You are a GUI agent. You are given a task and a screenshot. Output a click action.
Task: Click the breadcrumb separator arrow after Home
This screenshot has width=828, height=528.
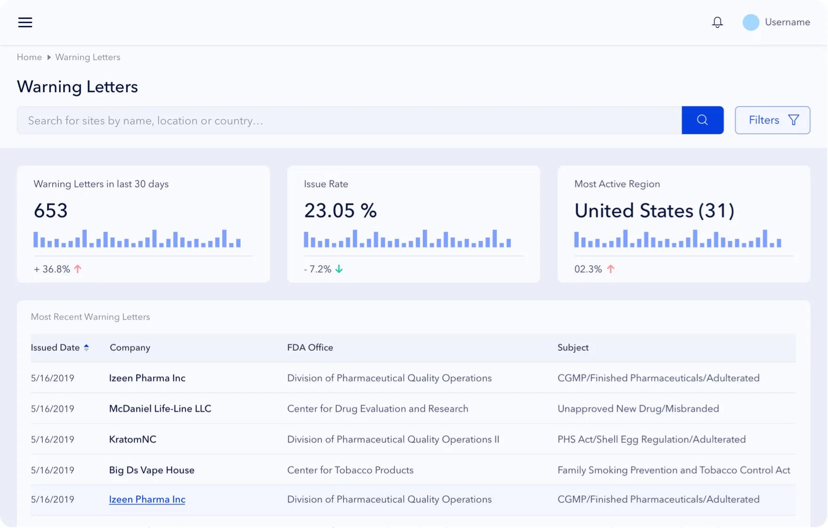pos(49,57)
